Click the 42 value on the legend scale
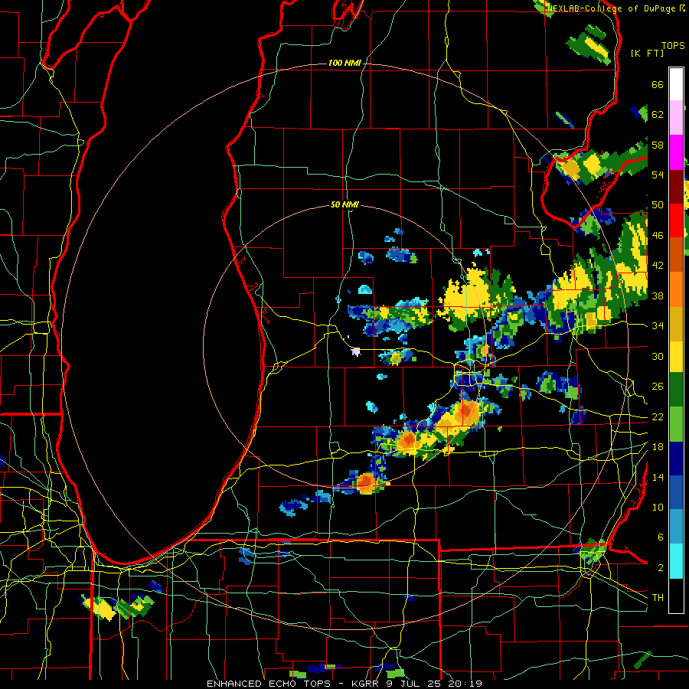This screenshot has height=689, width=689. [658, 266]
